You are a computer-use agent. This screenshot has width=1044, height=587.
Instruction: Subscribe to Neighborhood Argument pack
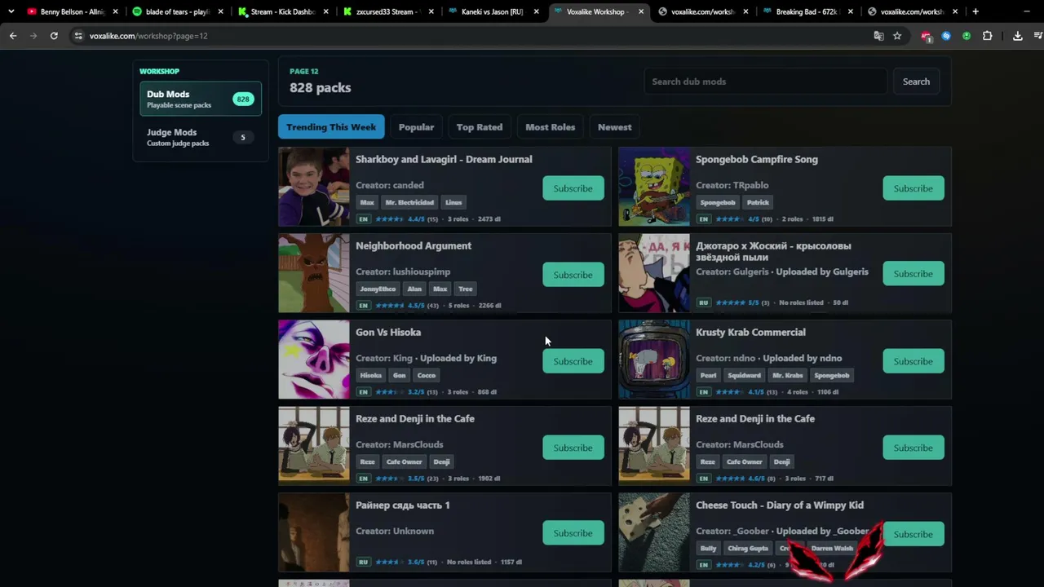point(573,275)
